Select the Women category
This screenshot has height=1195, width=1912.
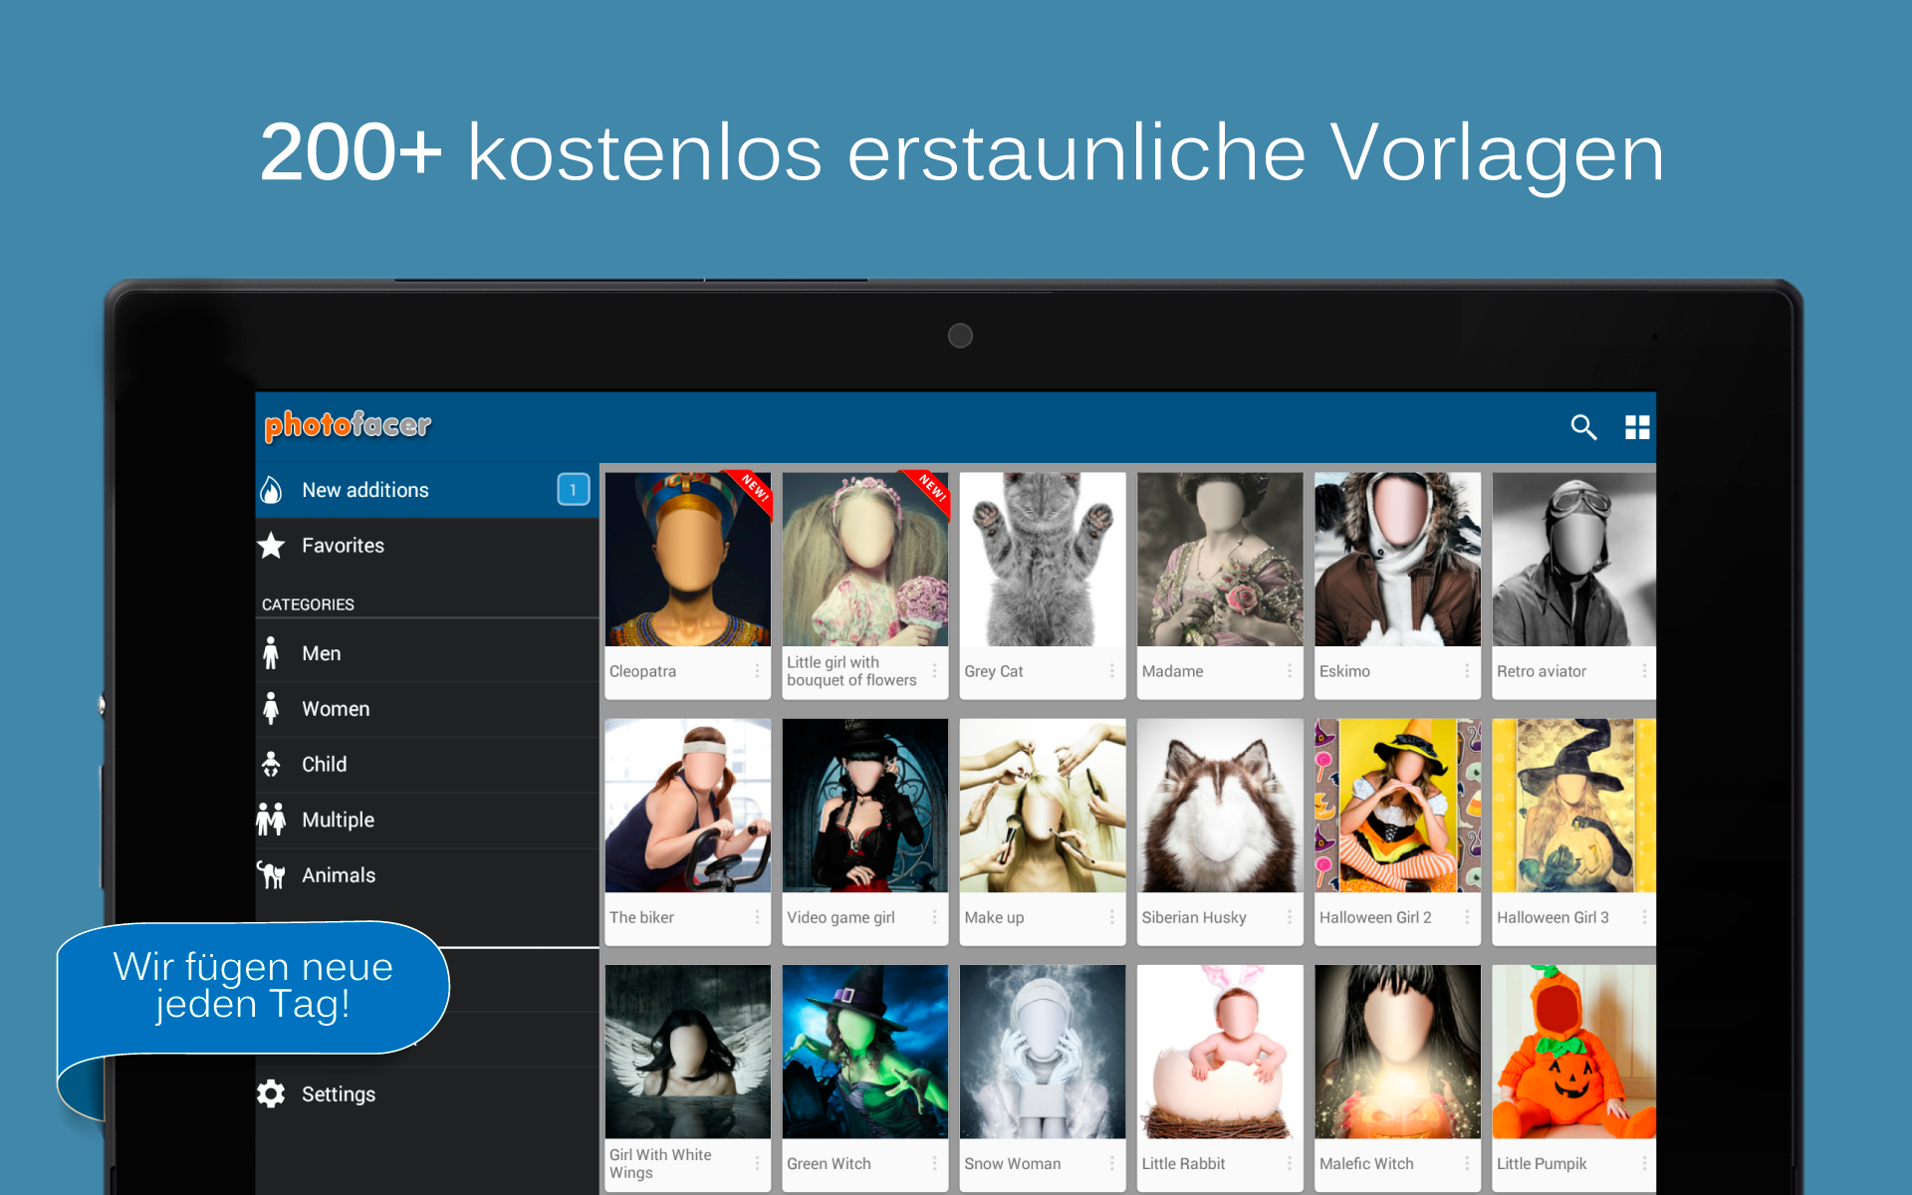point(336,709)
